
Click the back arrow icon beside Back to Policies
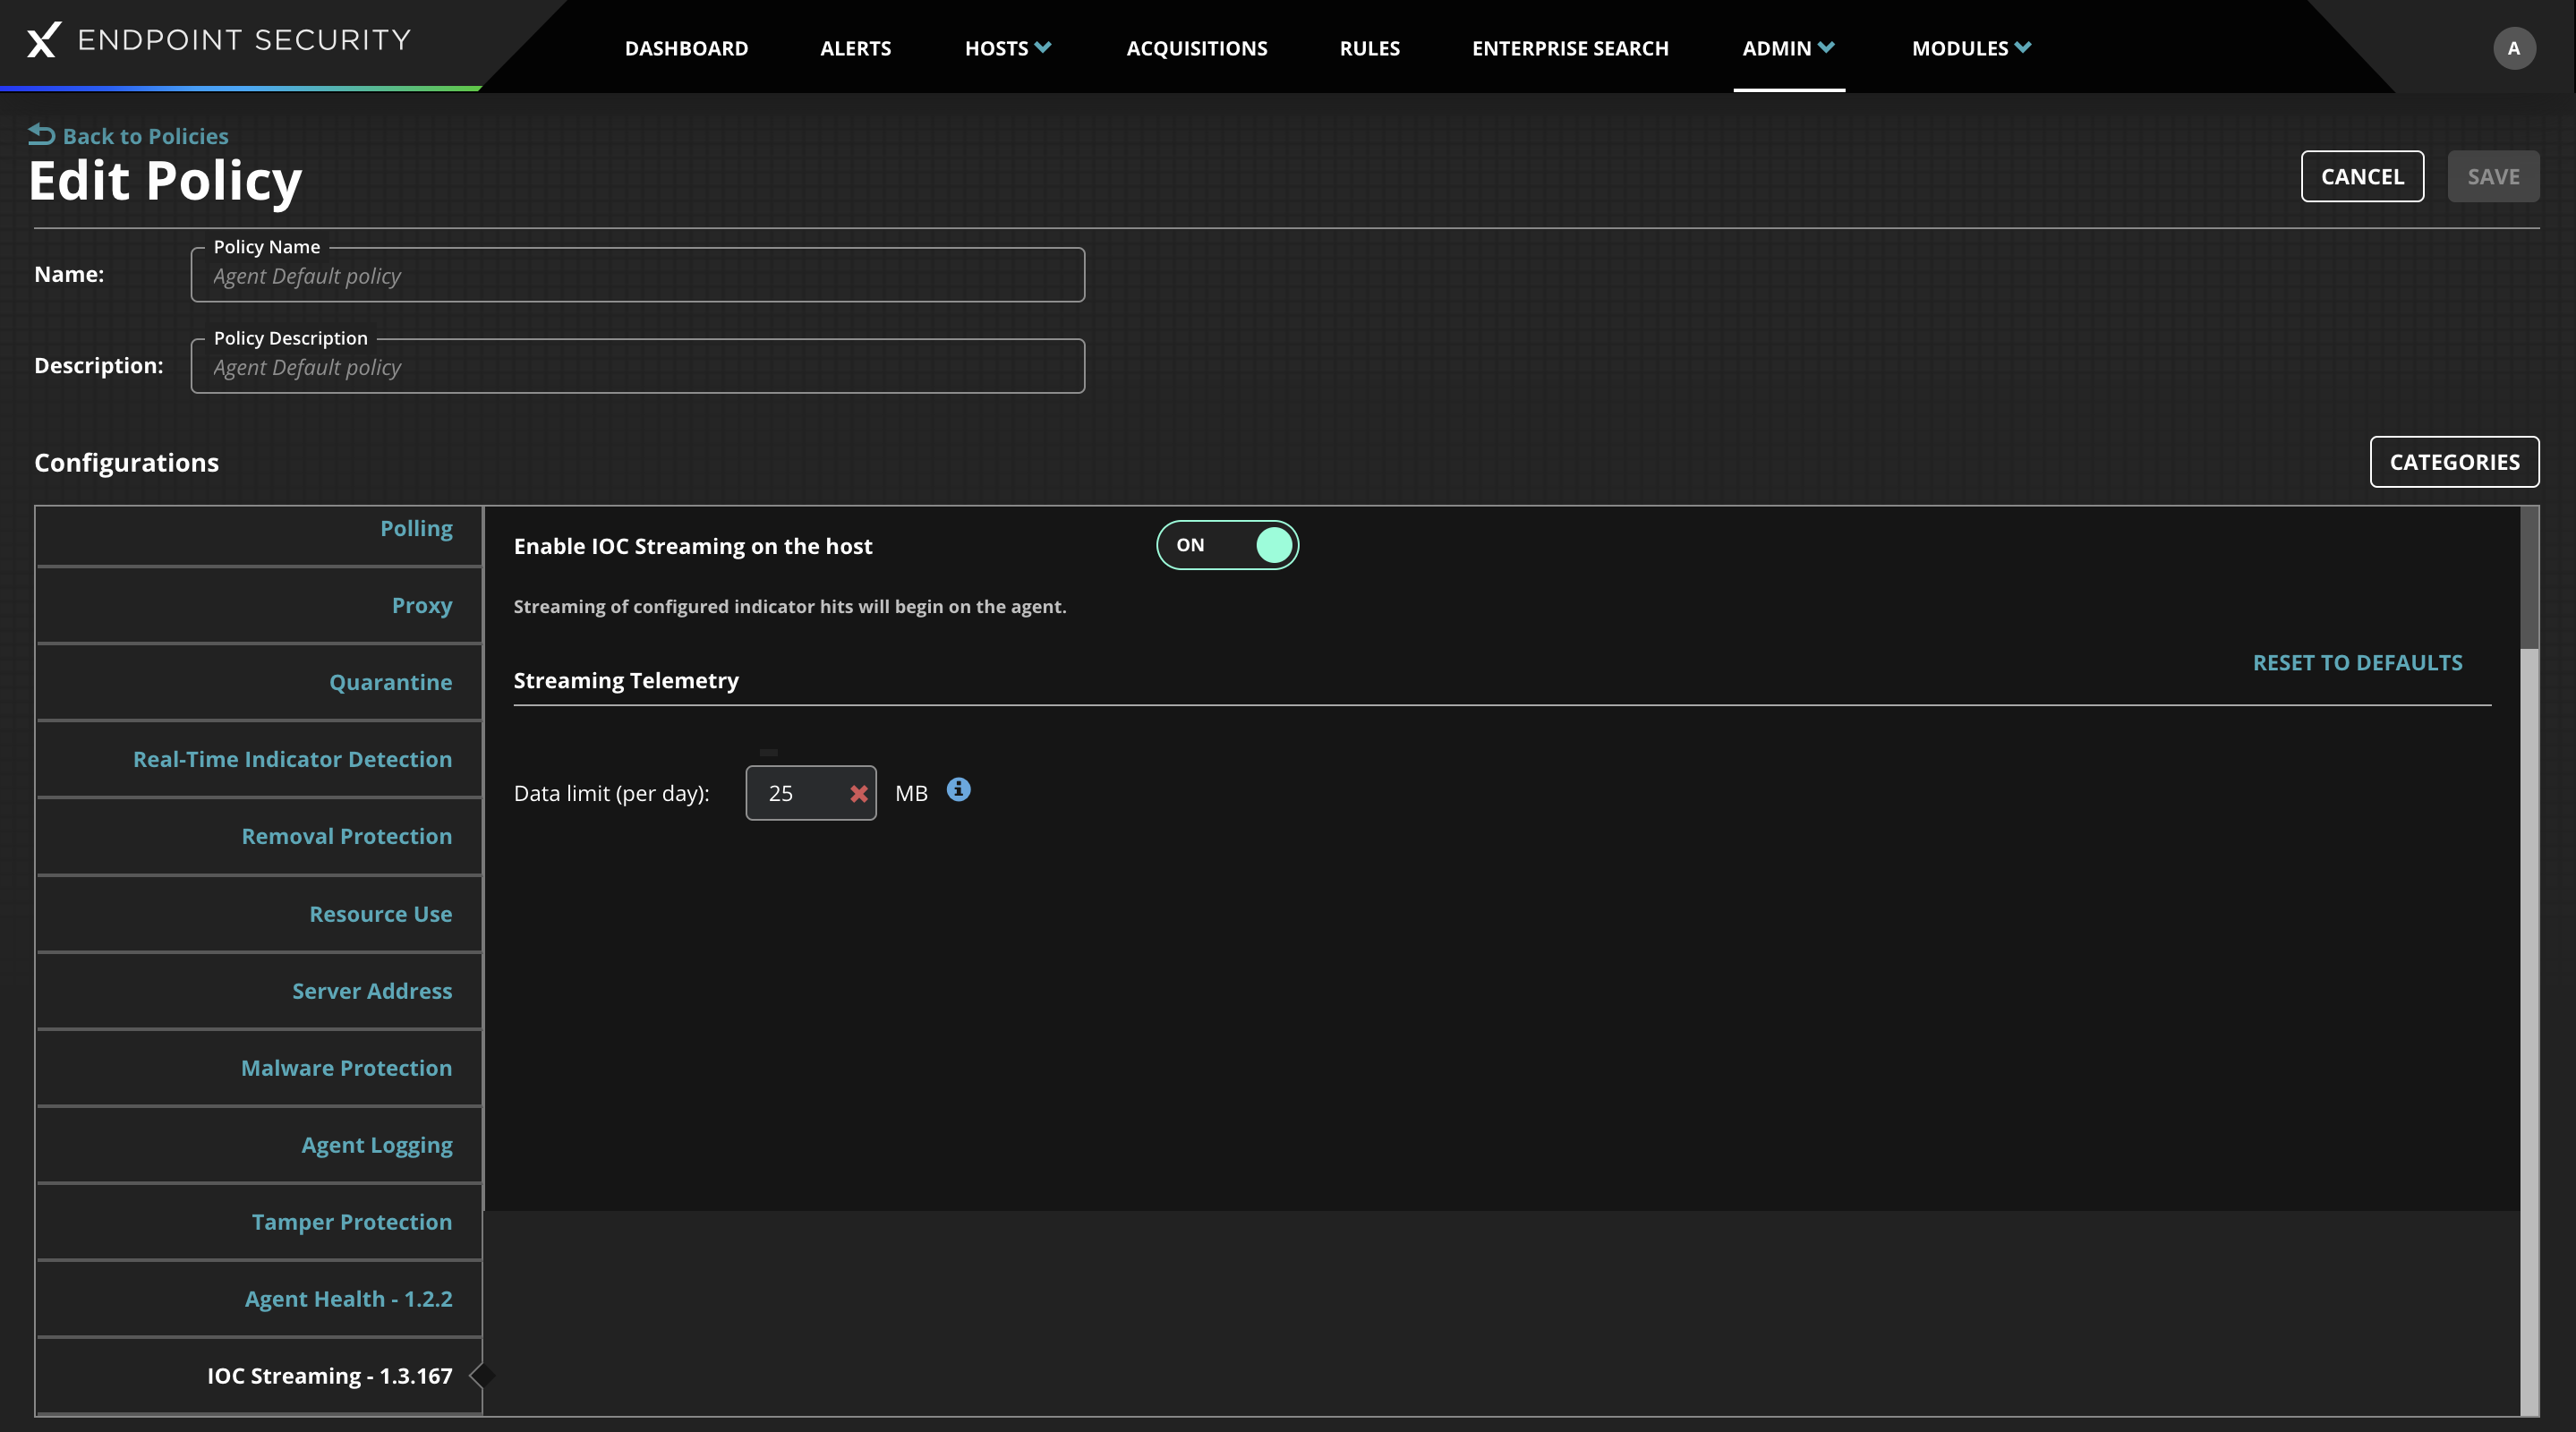click(41, 134)
